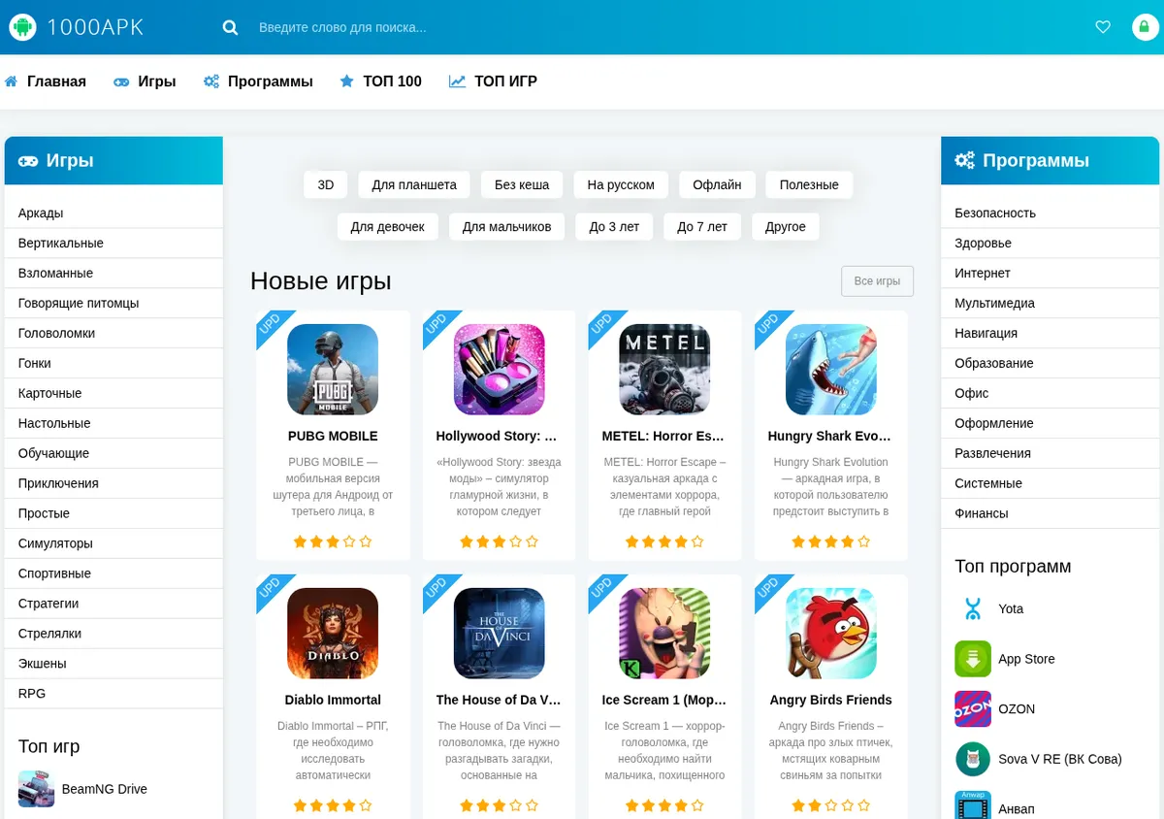
Task: Click the Diablo Immortal title link
Action: [x=333, y=700]
